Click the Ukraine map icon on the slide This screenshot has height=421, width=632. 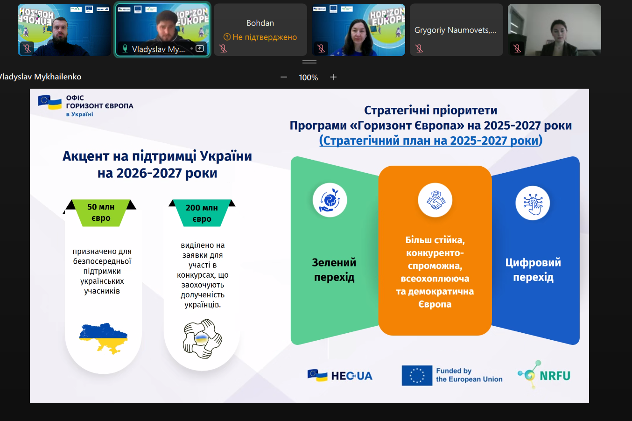pyautogui.click(x=103, y=337)
